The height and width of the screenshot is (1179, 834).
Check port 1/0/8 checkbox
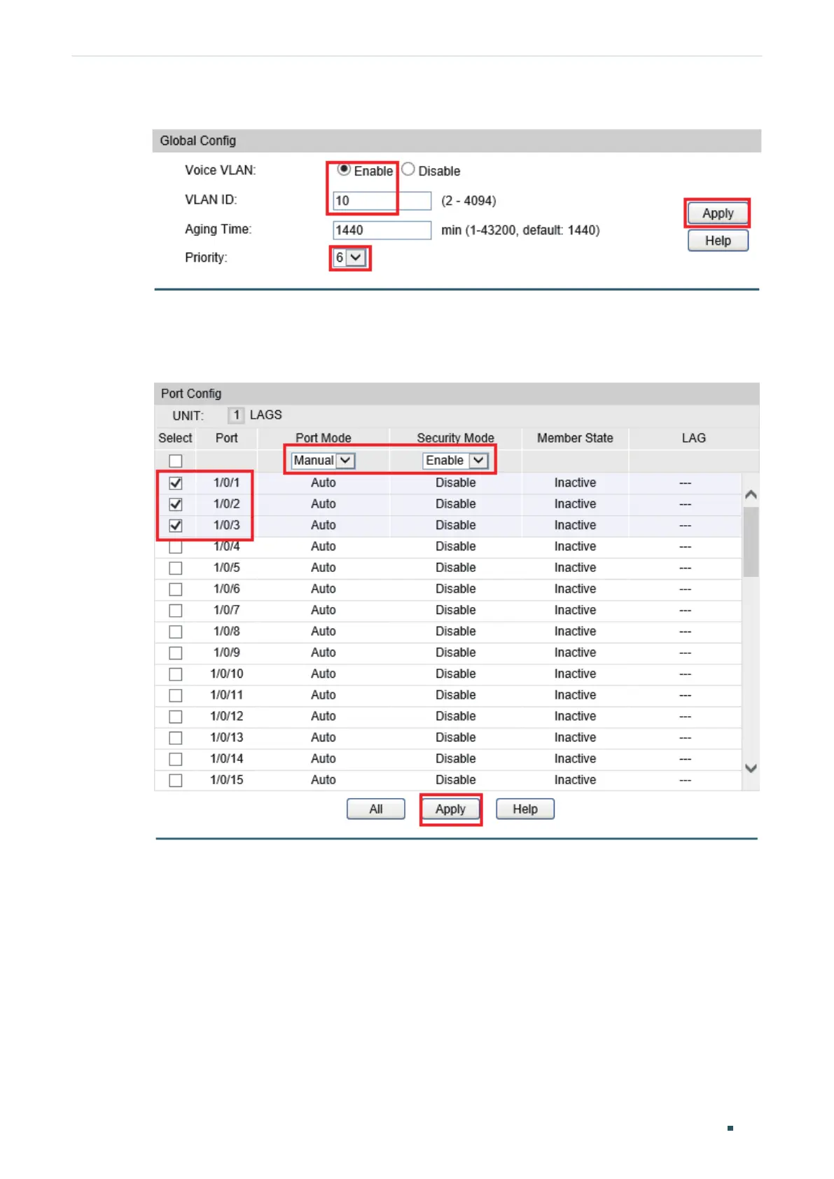(x=176, y=632)
